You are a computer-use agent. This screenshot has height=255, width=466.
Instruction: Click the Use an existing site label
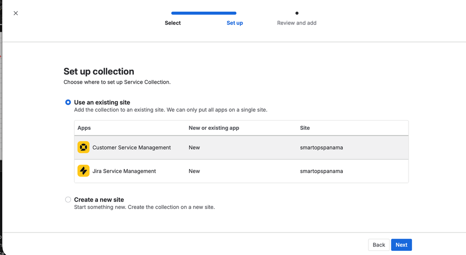point(102,102)
